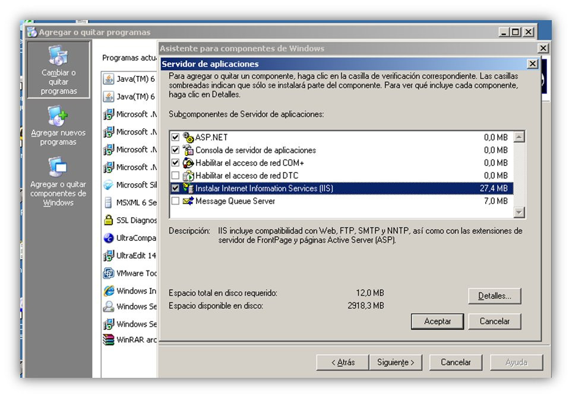This screenshot has width=572, height=398.
Task: Close the Servidor de aplicaciones dialog
Action: point(533,64)
